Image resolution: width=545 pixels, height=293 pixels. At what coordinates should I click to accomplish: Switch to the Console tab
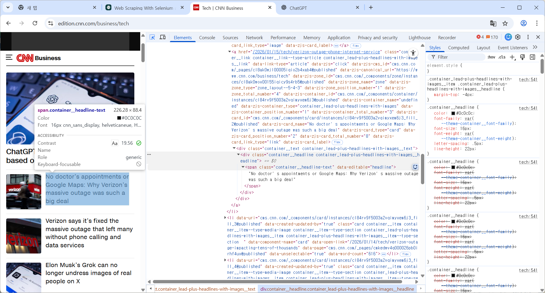207,37
